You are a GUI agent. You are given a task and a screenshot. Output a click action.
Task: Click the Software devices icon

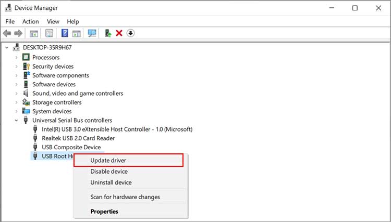point(26,84)
